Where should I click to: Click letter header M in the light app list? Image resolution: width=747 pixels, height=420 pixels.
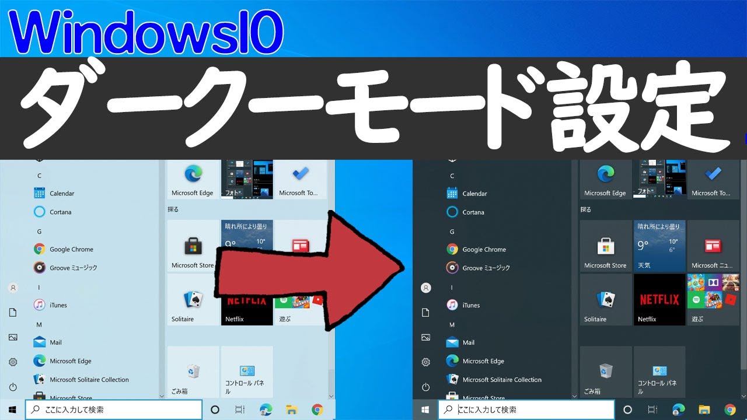click(x=39, y=324)
